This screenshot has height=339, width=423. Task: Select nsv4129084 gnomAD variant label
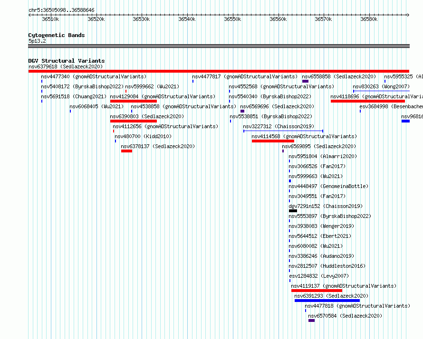pyautogui.click(x=163, y=96)
